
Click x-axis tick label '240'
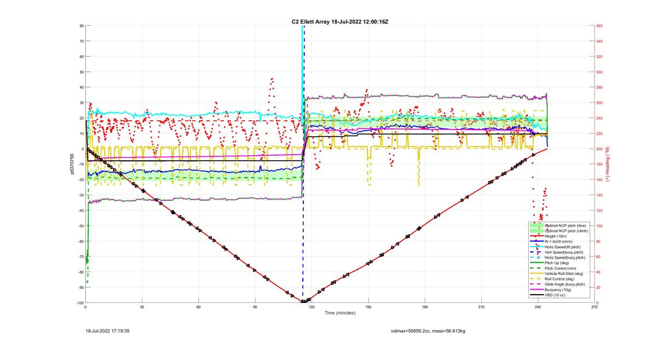click(538, 307)
